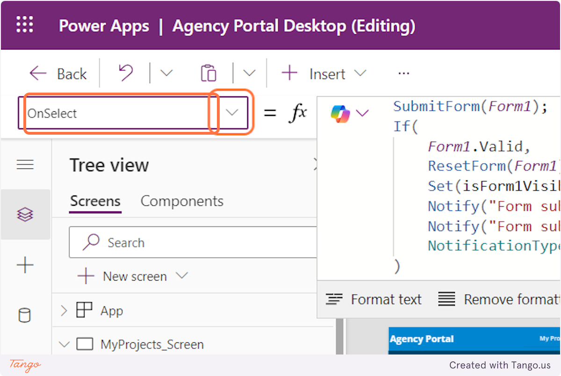Click the Insert plus icon in sidebar
This screenshot has width=561, height=376.
(x=25, y=265)
